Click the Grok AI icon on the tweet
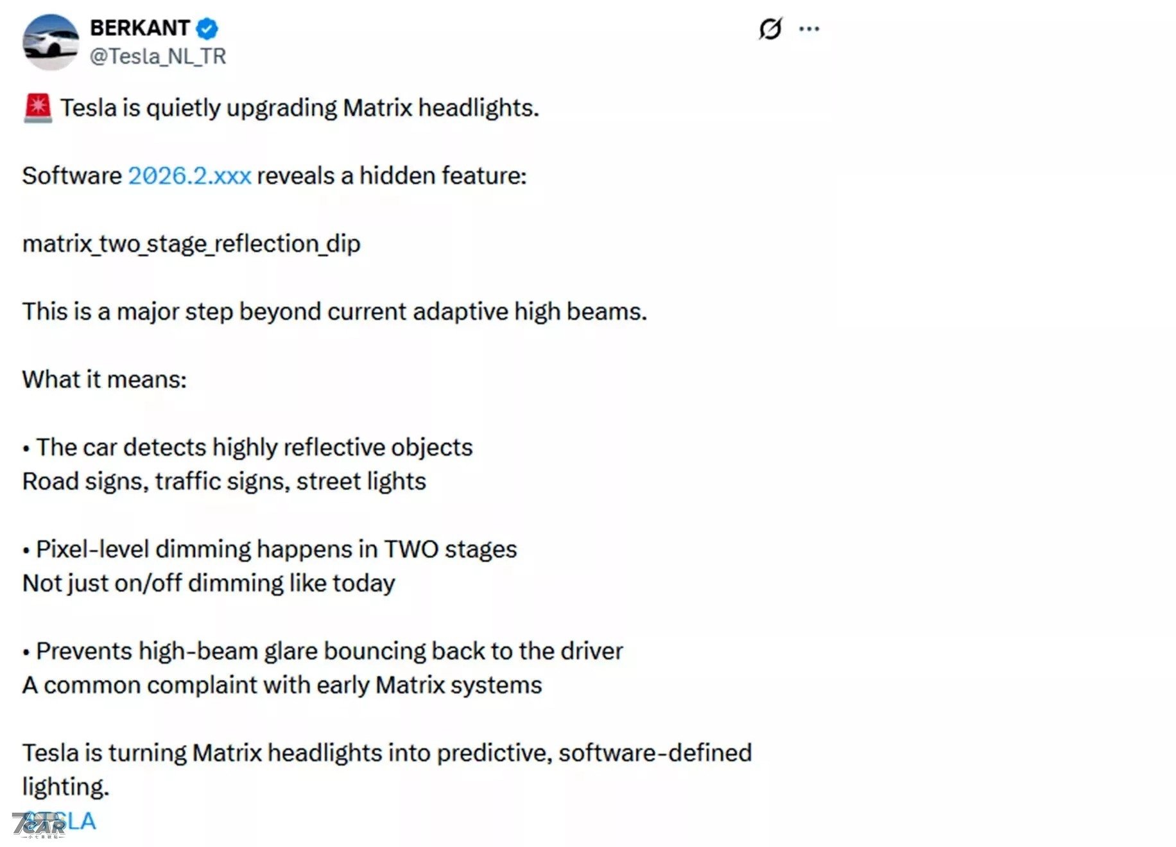Viewport: 1176px width, 847px height. coord(770,28)
